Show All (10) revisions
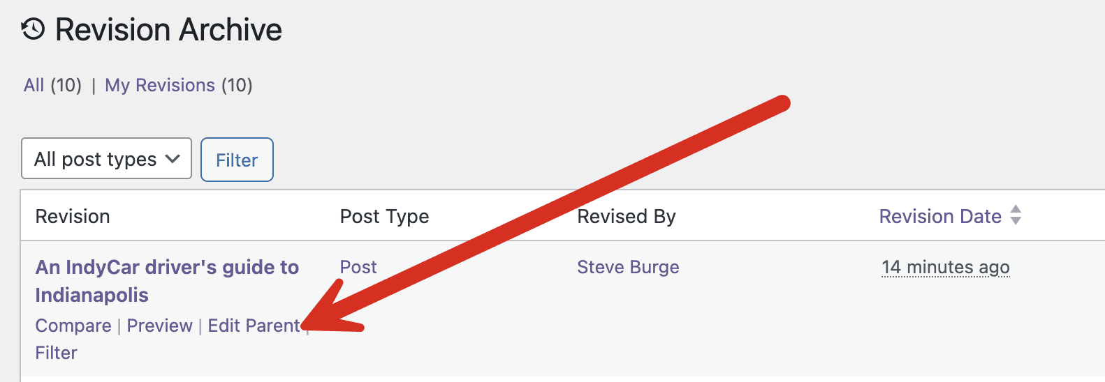Screen dimensions: 1105x382 pyautogui.click(x=34, y=85)
